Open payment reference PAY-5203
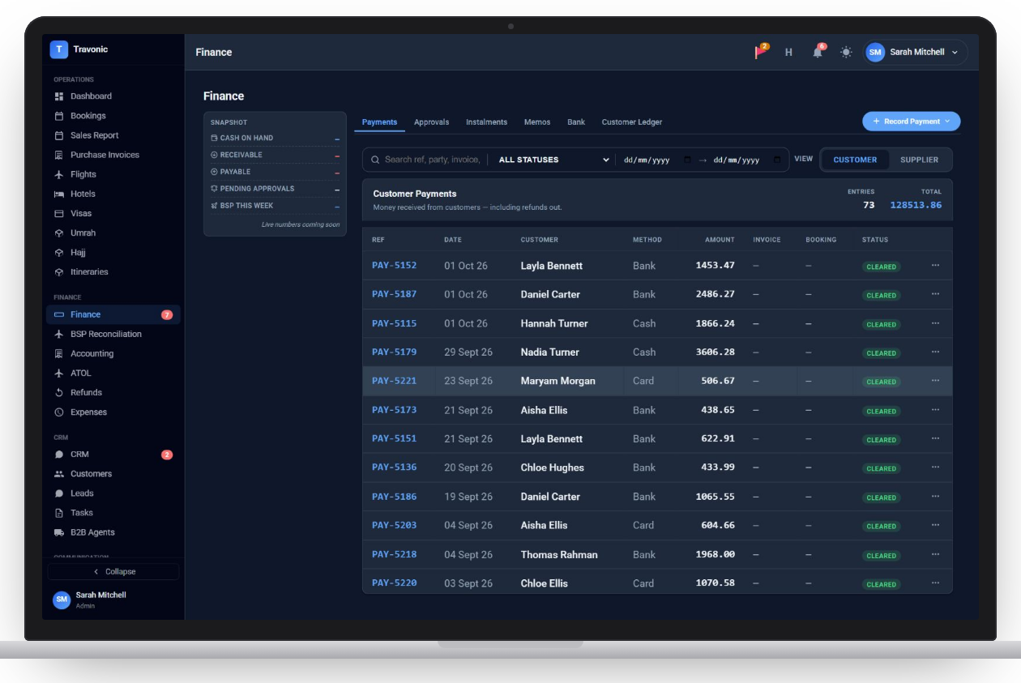 pyautogui.click(x=394, y=525)
